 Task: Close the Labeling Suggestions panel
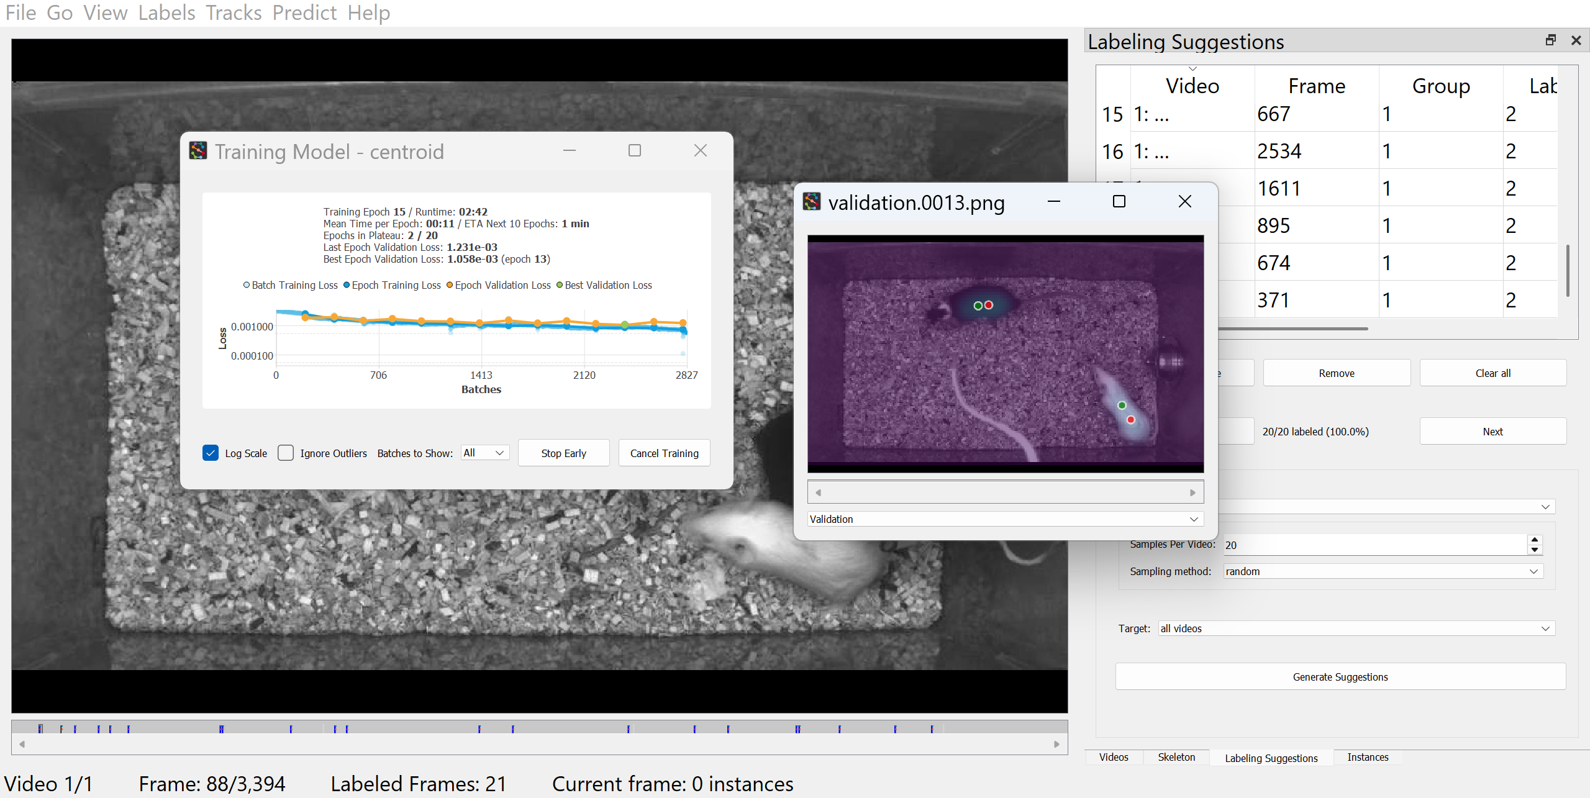1576,40
